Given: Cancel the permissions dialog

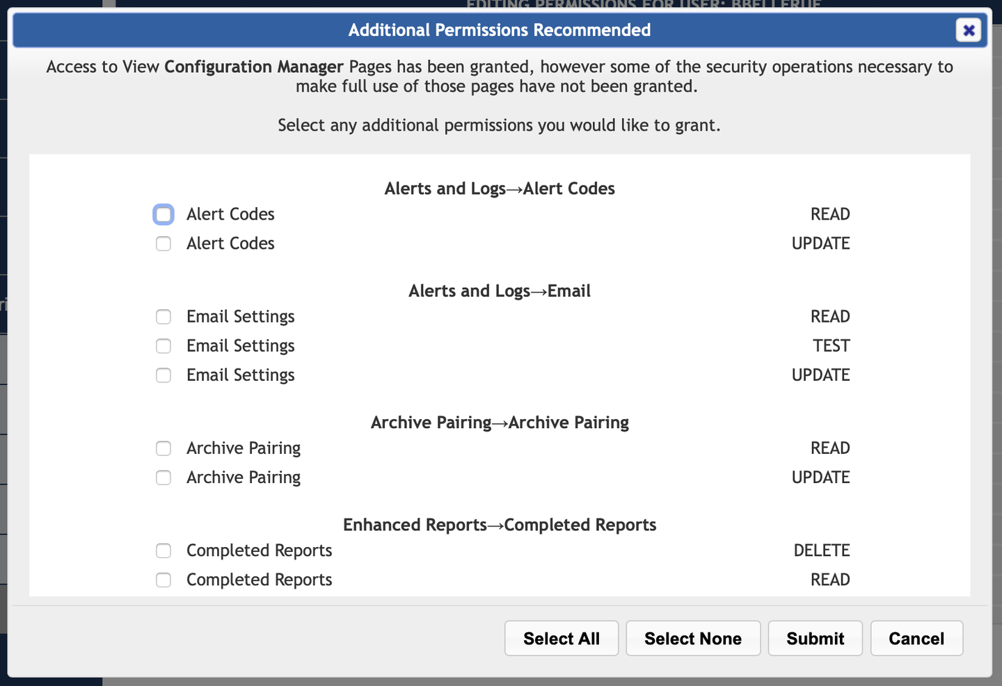Looking at the screenshot, I should [916, 638].
